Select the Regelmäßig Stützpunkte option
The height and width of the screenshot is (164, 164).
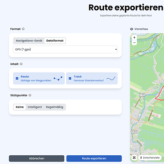click(55, 107)
